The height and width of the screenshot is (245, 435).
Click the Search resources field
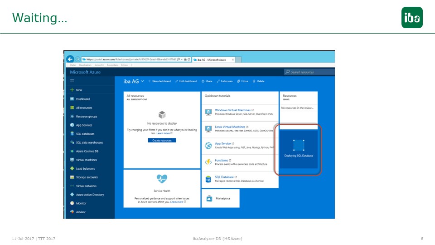click(309, 72)
